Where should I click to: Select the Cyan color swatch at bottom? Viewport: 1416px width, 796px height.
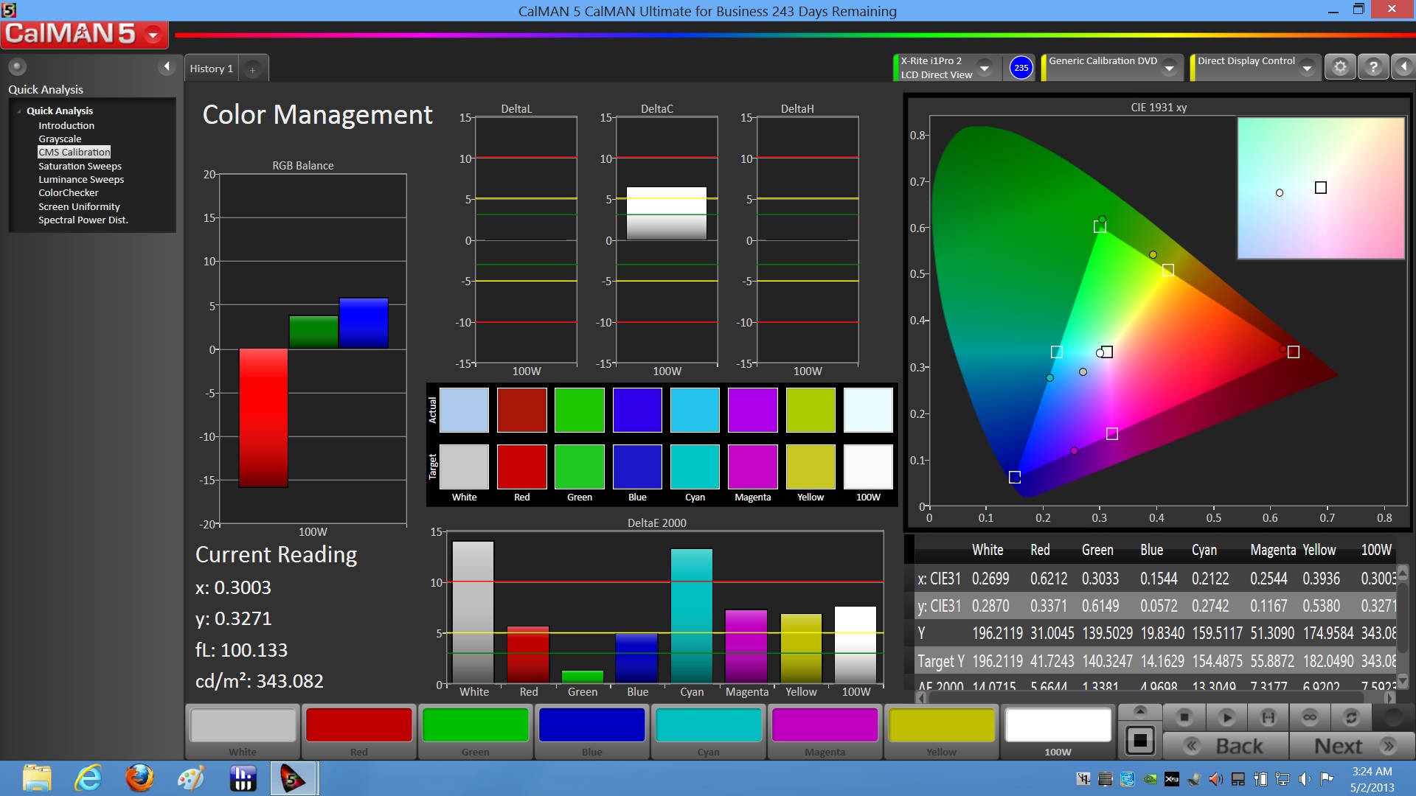tap(708, 726)
